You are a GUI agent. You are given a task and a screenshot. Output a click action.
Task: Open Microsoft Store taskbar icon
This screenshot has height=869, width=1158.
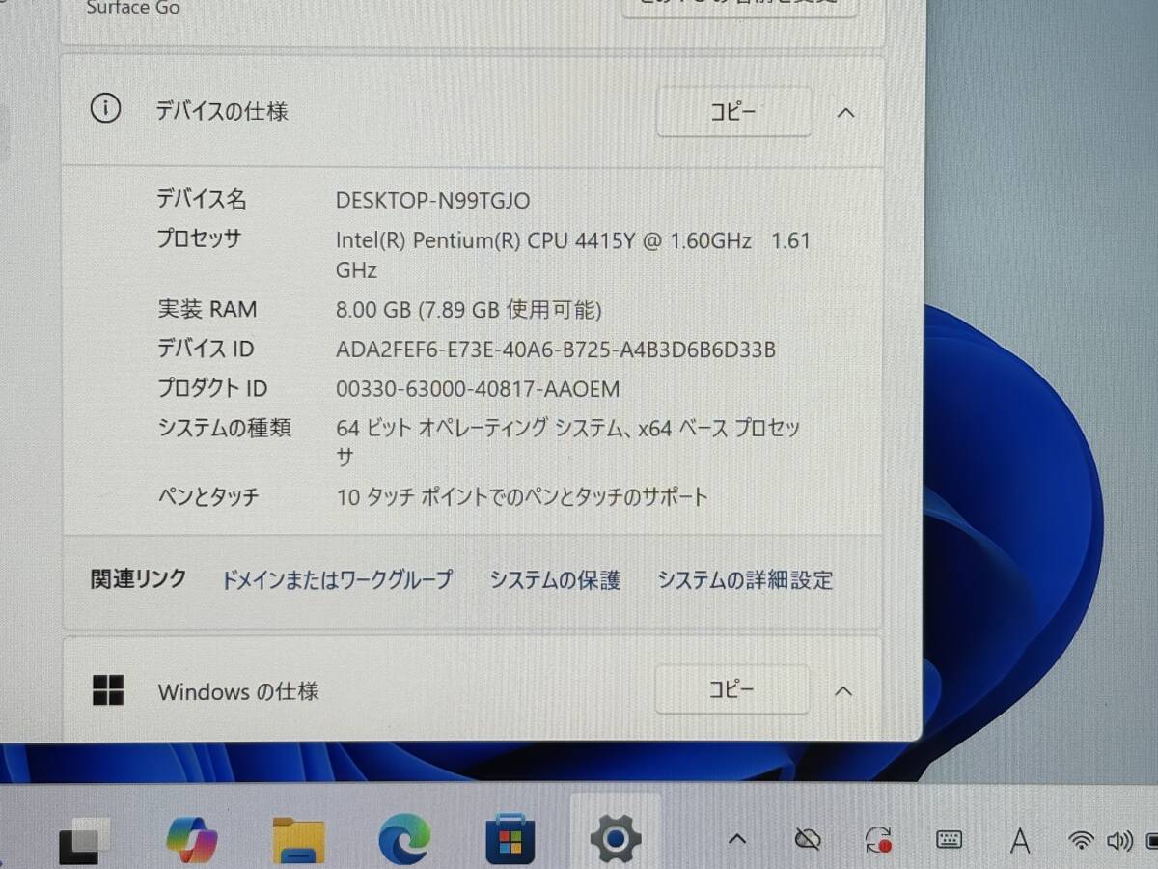[510, 840]
